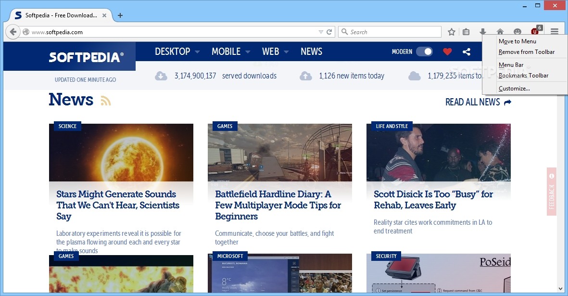Viewport: 568px width, 296px height.
Task: Open the Battlefield Hardline thumbnail image
Action: [279, 153]
